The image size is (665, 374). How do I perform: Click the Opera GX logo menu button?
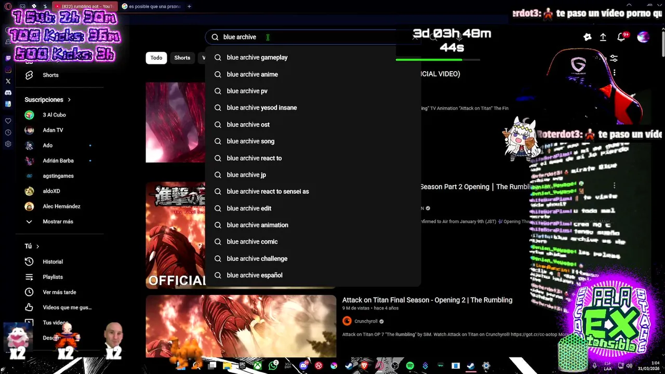click(8, 6)
